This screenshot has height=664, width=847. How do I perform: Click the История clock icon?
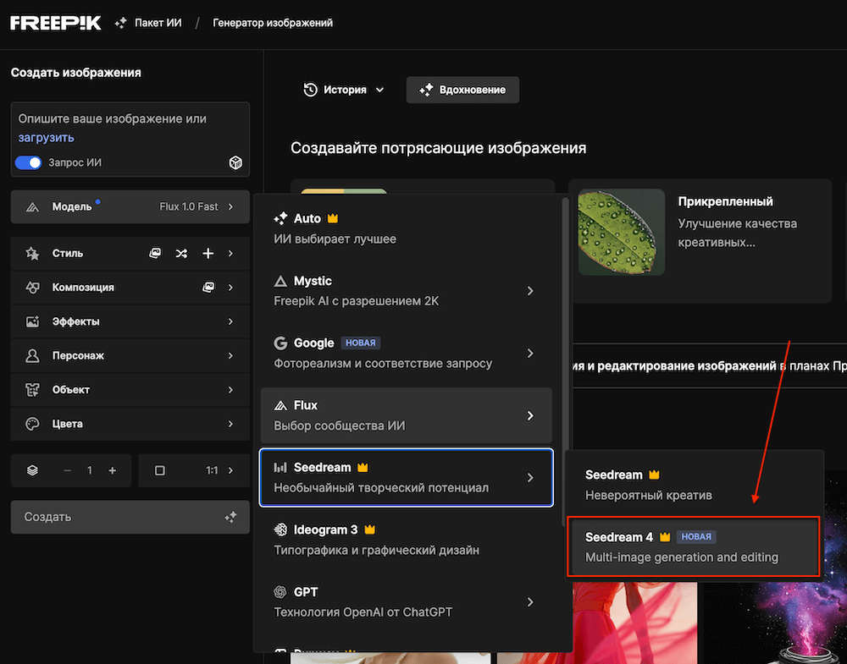pyautogui.click(x=310, y=90)
